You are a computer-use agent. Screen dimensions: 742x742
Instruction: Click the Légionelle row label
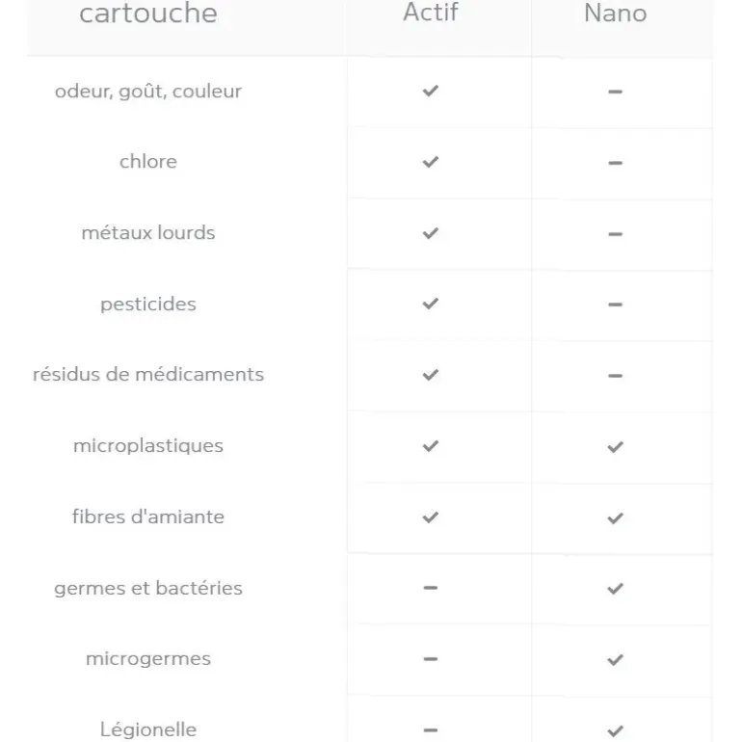pyautogui.click(x=148, y=729)
